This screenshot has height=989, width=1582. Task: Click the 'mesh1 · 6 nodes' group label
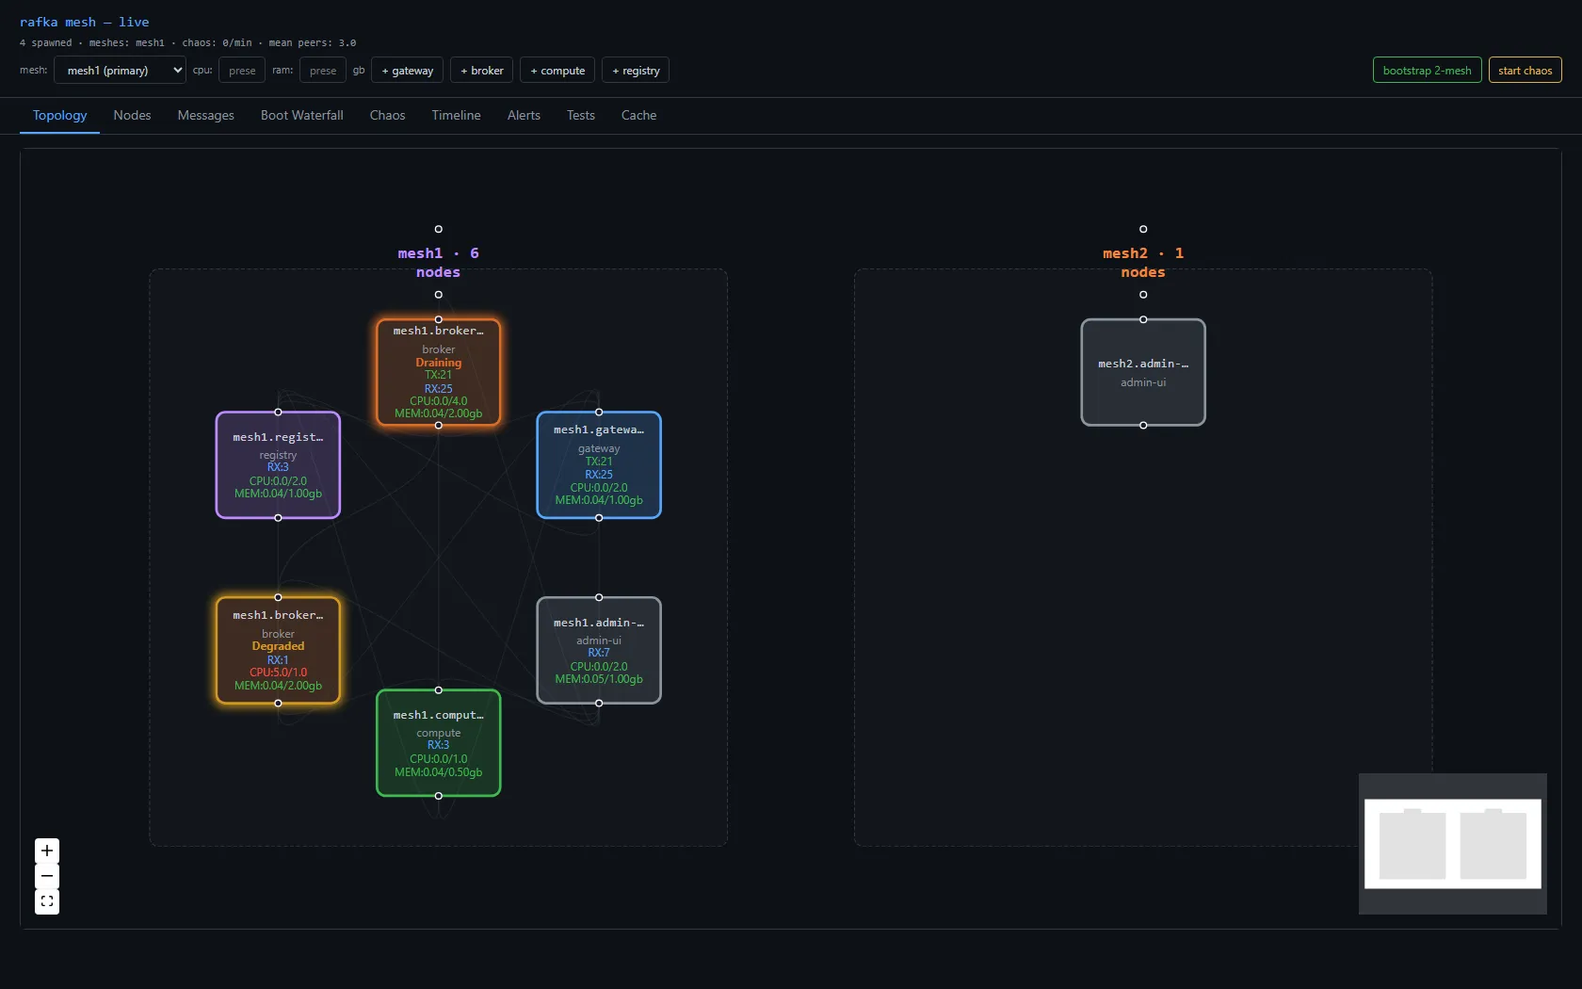(x=439, y=263)
